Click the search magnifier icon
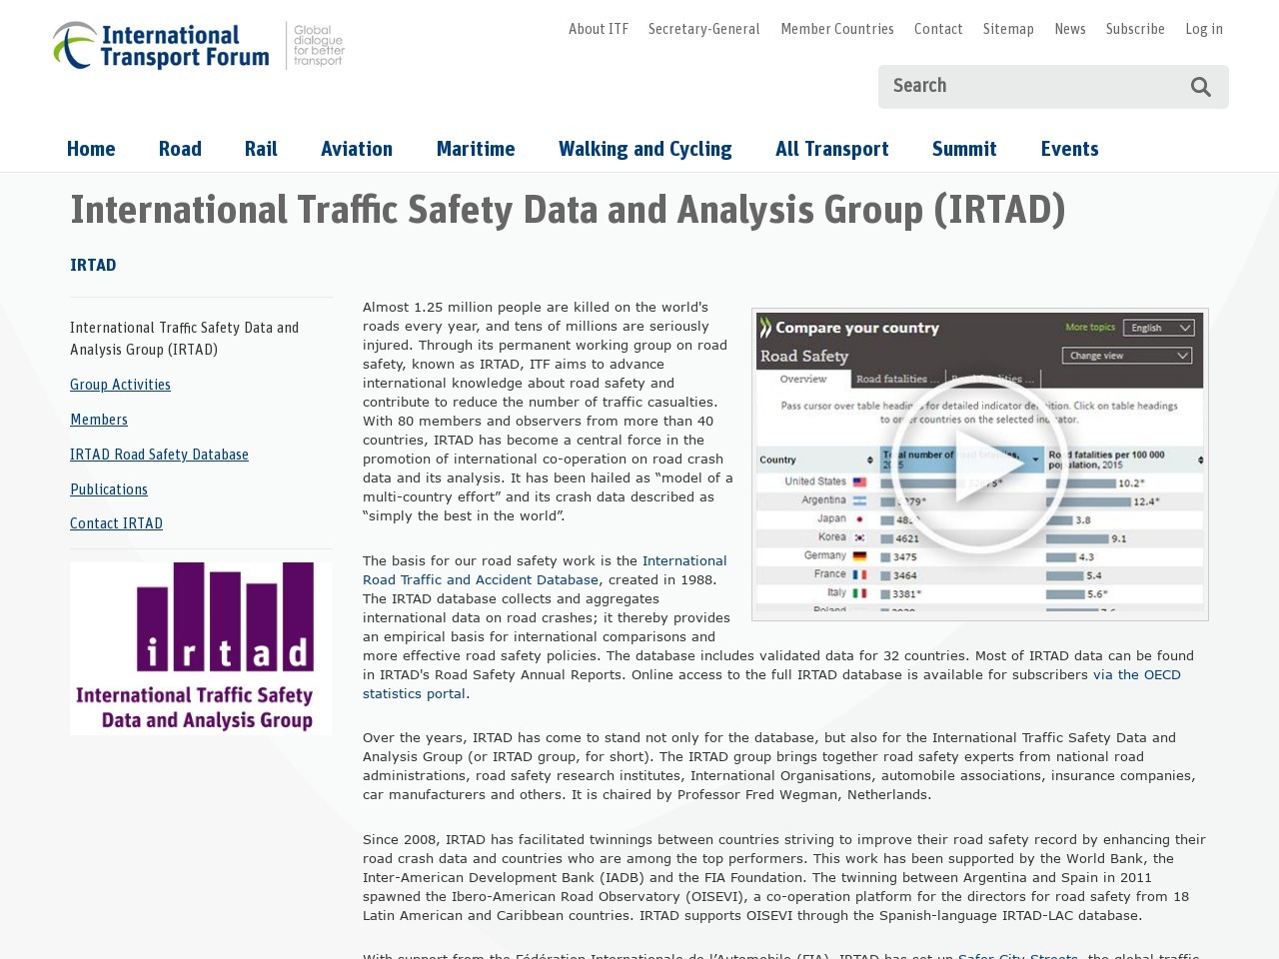 (x=1200, y=88)
